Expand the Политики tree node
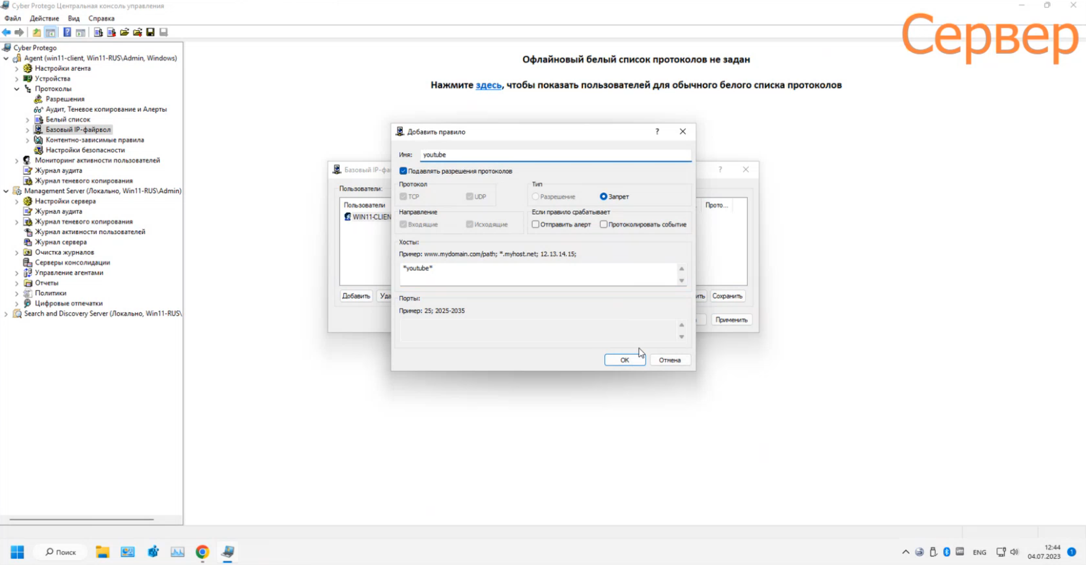 pyautogui.click(x=16, y=293)
